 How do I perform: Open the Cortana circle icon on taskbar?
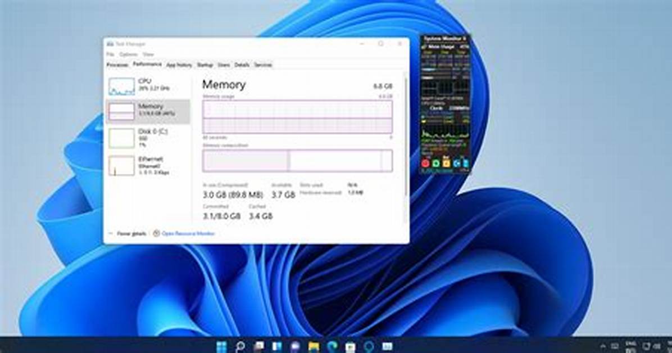pyautogui.click(x=369, y=346)
